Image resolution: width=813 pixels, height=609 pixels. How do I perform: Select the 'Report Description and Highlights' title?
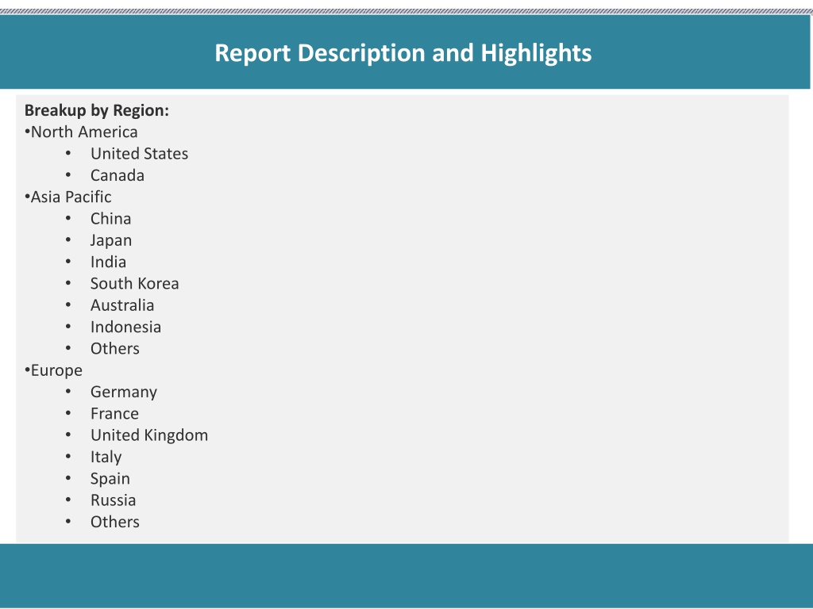tap(403, 53)
